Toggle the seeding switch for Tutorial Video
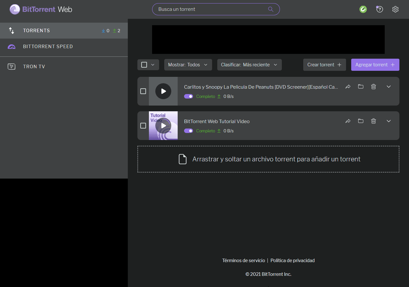 pos(189,131)
